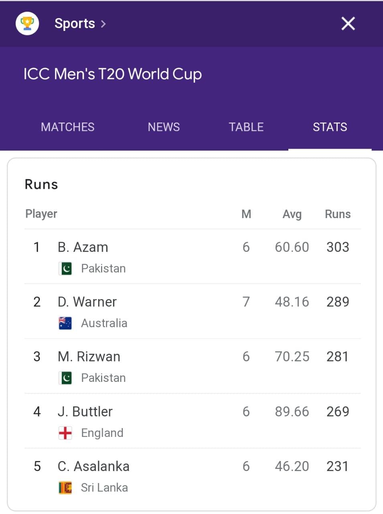Switch to the MATCHES tab
This screenshot has width=383, height=514.
click(67, 127)
